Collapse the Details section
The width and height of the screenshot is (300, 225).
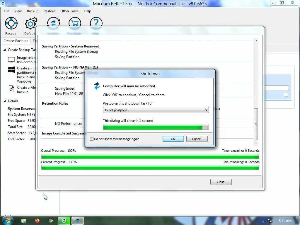(5, 101)
